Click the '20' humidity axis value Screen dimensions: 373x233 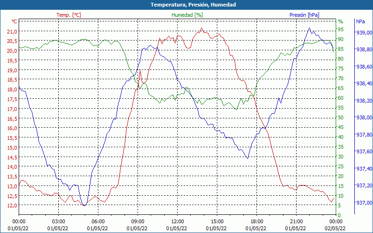(341, 176)
